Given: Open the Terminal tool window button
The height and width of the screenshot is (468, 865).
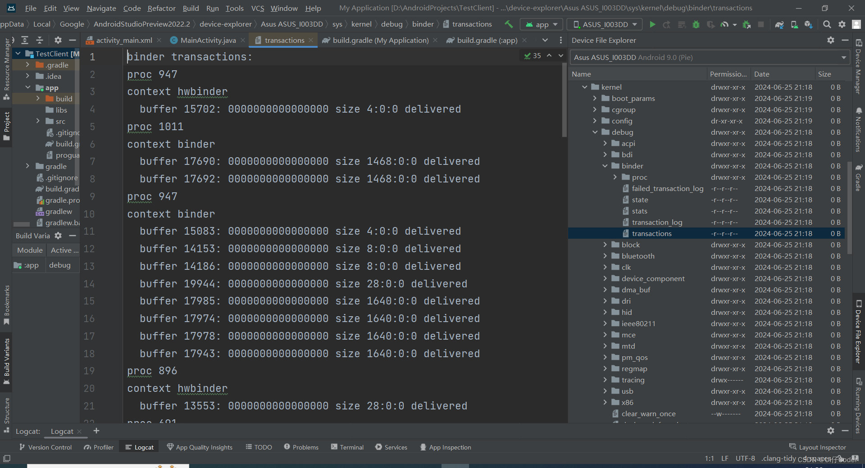Looking at the screenshot, I should (x=347, y=447).
